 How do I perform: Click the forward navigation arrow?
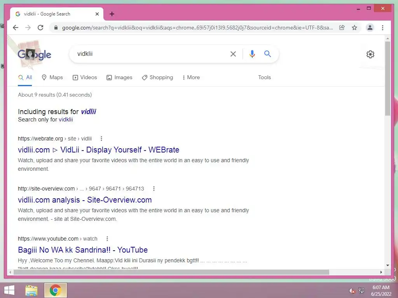pos(28,28)
